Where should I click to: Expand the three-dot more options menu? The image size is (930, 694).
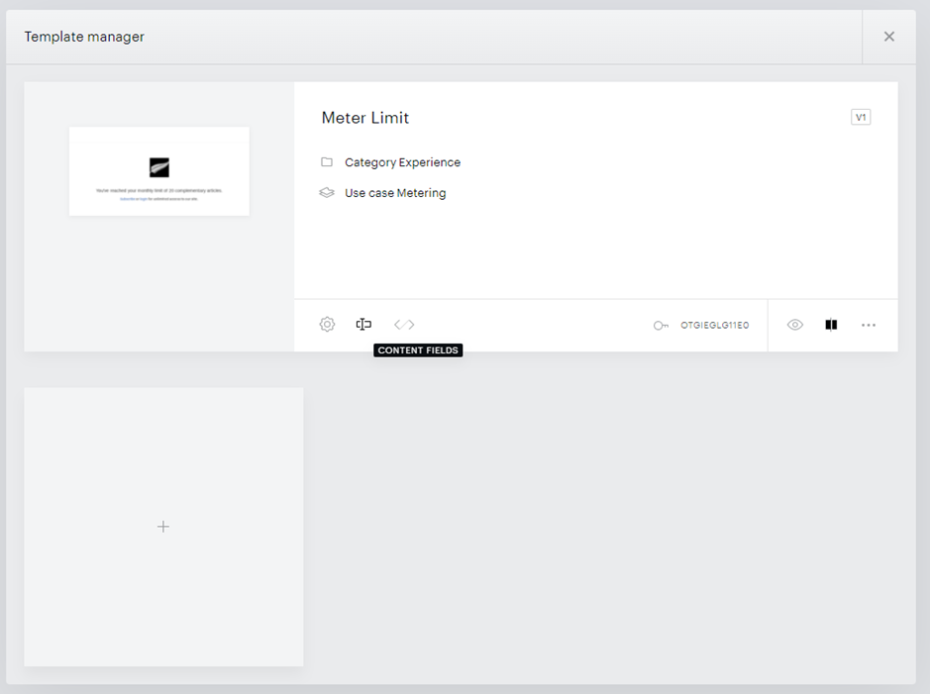pyautogui.click(x=869, y=325)
